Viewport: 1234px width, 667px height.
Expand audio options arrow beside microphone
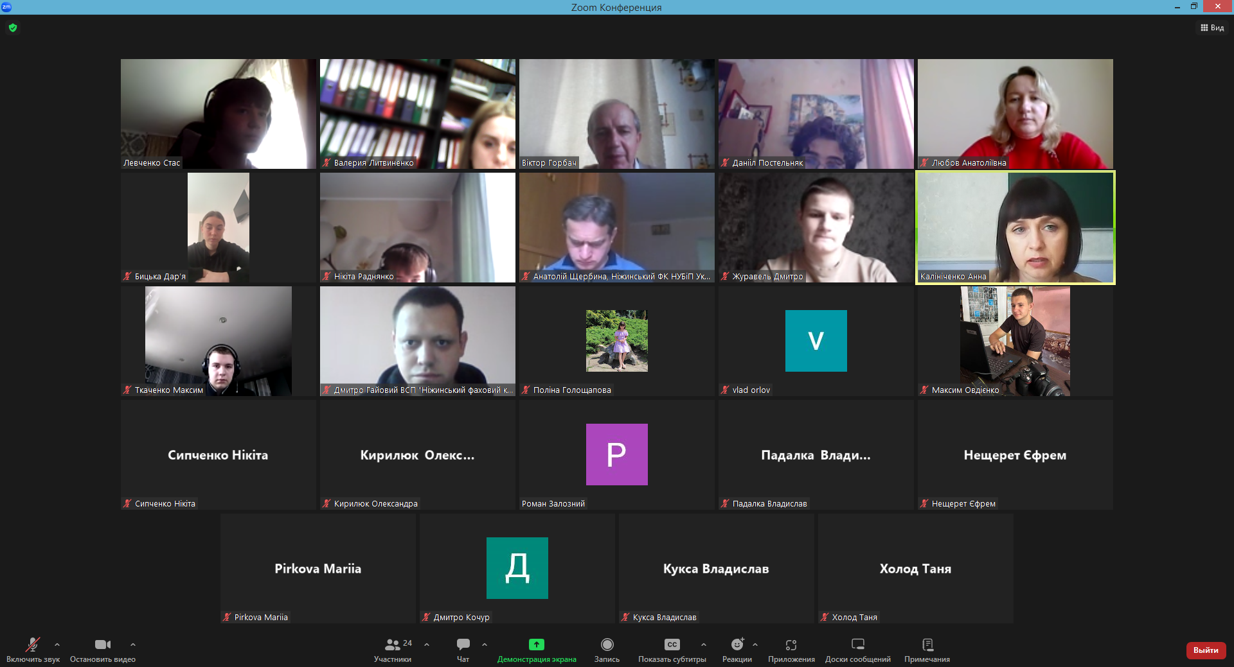click(x=57, y=645)
